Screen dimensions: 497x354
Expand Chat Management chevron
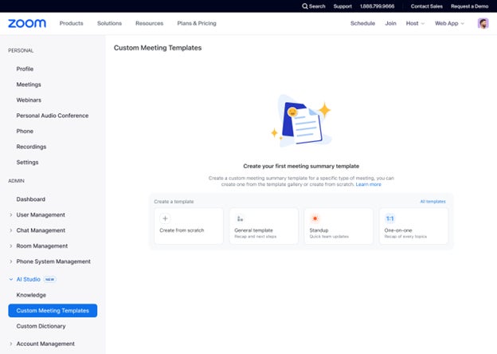[x=11, y=230]
